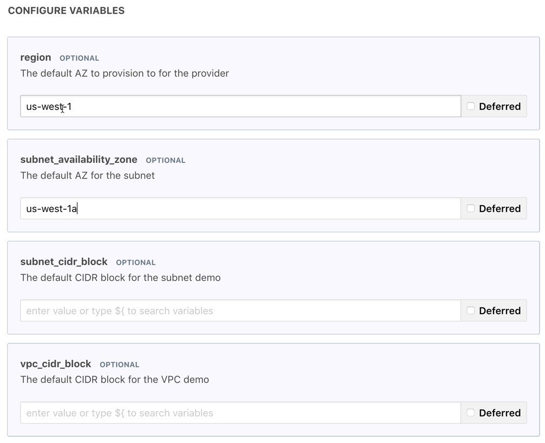Click the region input containing us-west-1
This screenshot has width=545, height=443.
[x=240, y=107]
